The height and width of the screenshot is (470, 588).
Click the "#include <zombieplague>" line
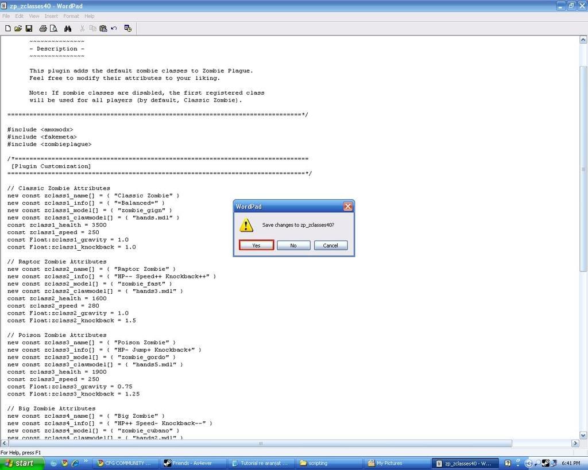click(49, 144)
